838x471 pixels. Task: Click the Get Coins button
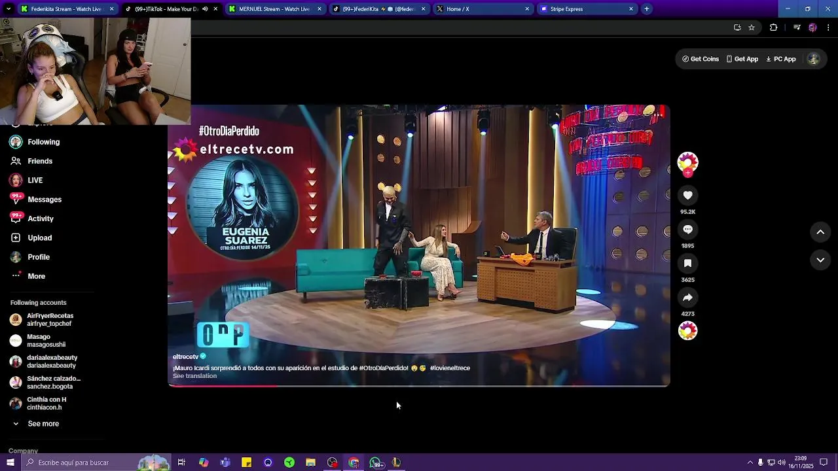point(701,59)
